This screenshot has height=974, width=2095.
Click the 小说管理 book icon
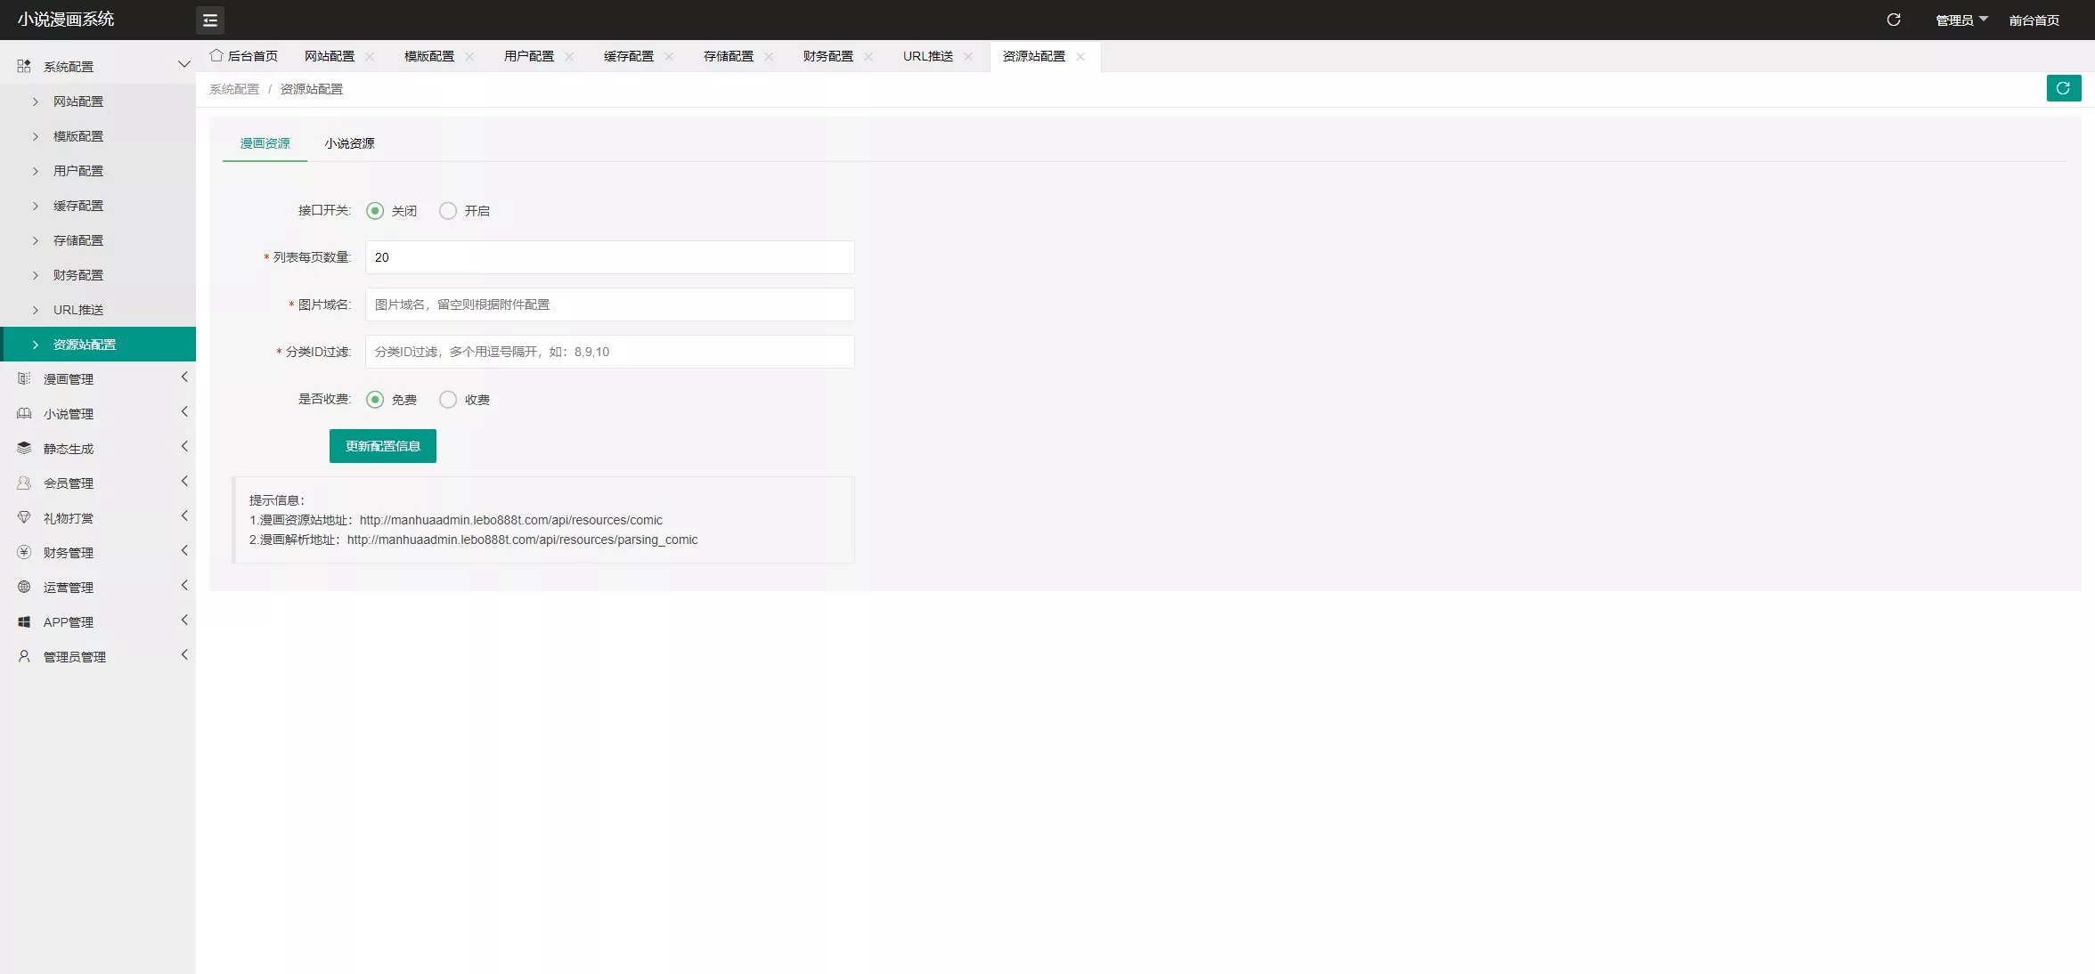tap(24, 413)
